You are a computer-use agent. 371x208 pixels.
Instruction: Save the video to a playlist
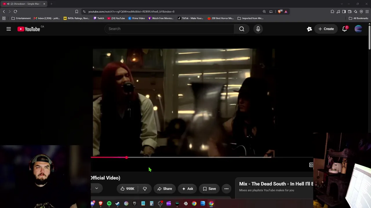(x=209, y=189)
